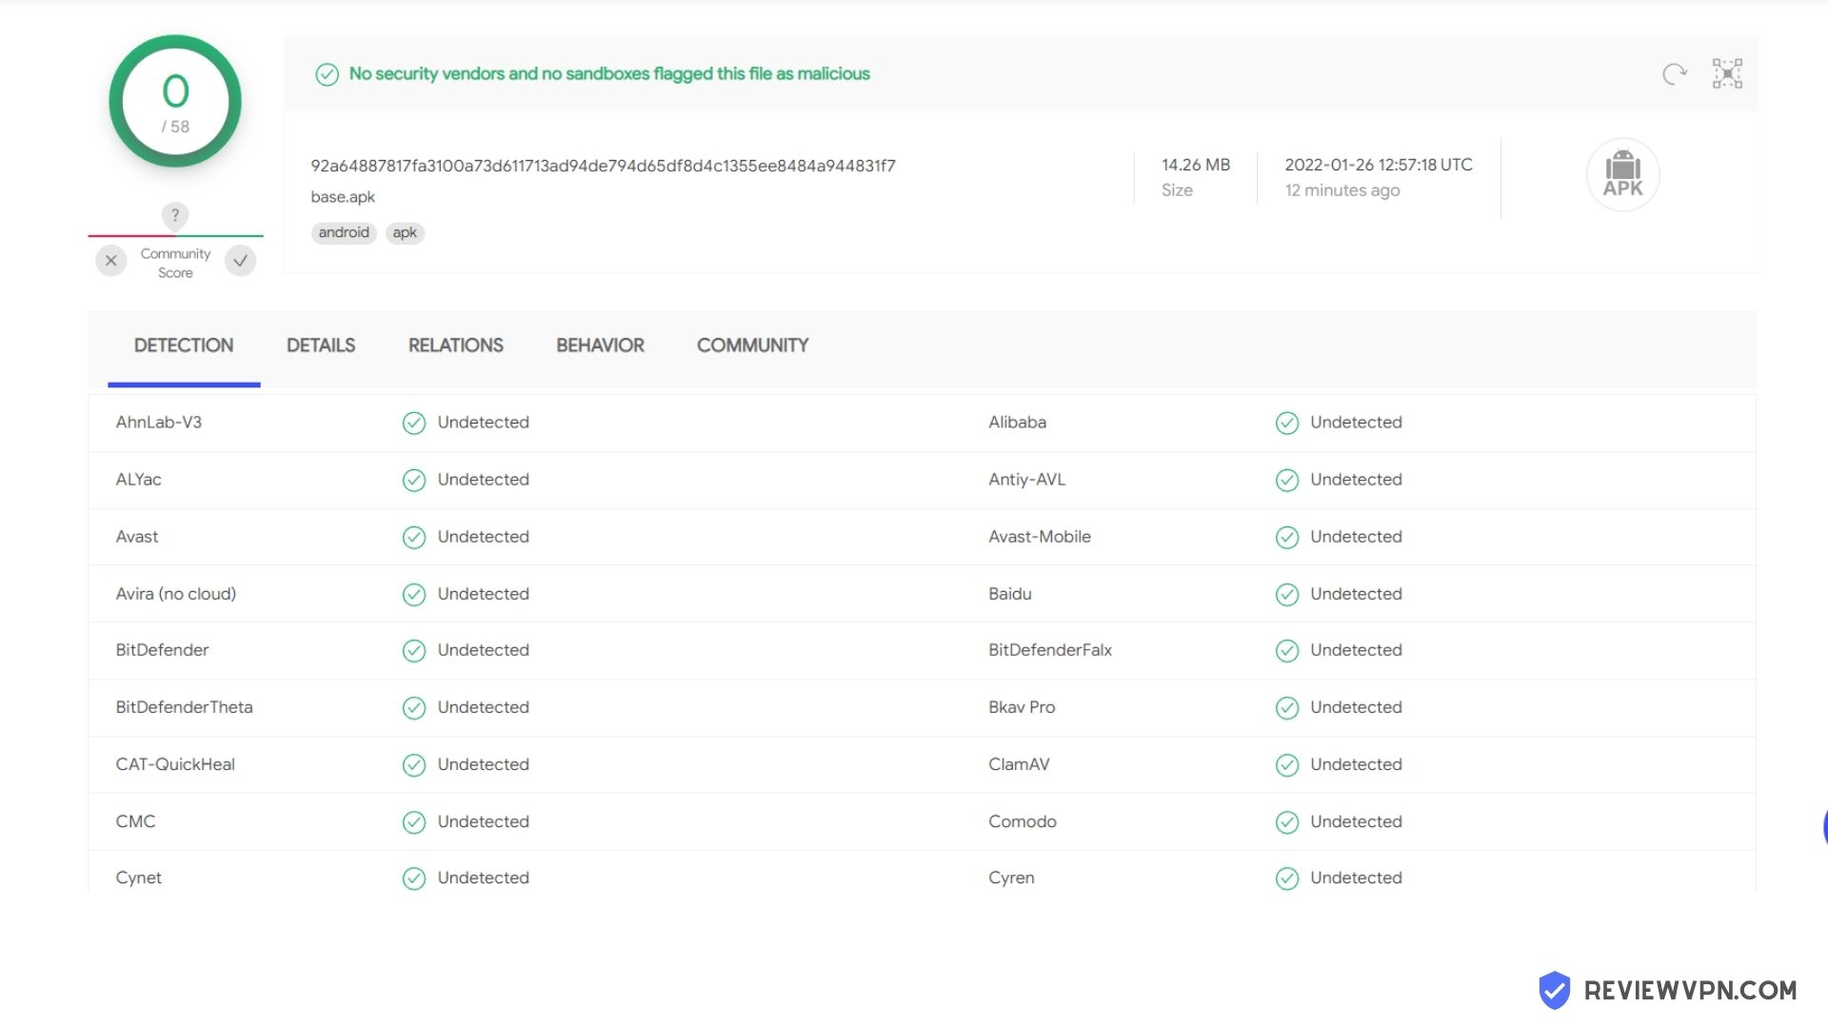1828x1028 pixels.
Task: Click the 0/58 detection score circle
Action: (175, 102)
